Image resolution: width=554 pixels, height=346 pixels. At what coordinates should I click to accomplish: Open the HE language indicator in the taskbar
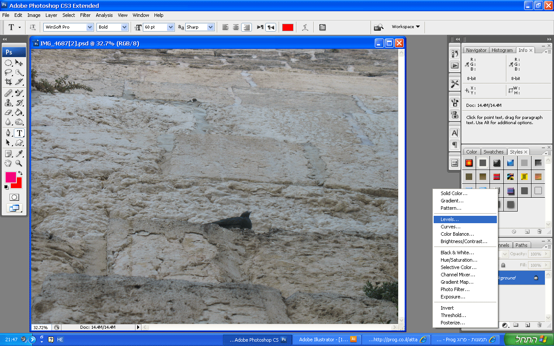click(x=60, y=340)
